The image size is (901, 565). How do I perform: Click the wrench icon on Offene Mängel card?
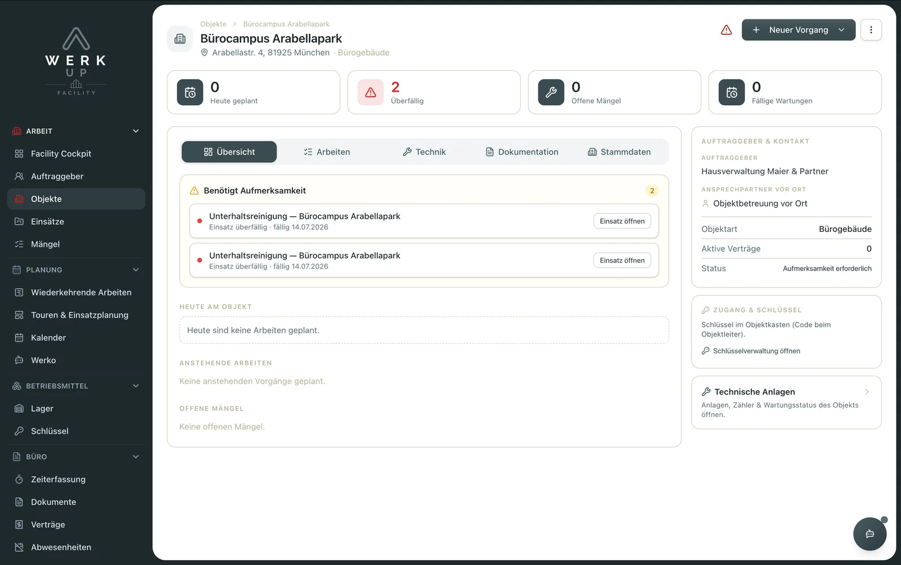pyautogui.click(x=551, y=92)
